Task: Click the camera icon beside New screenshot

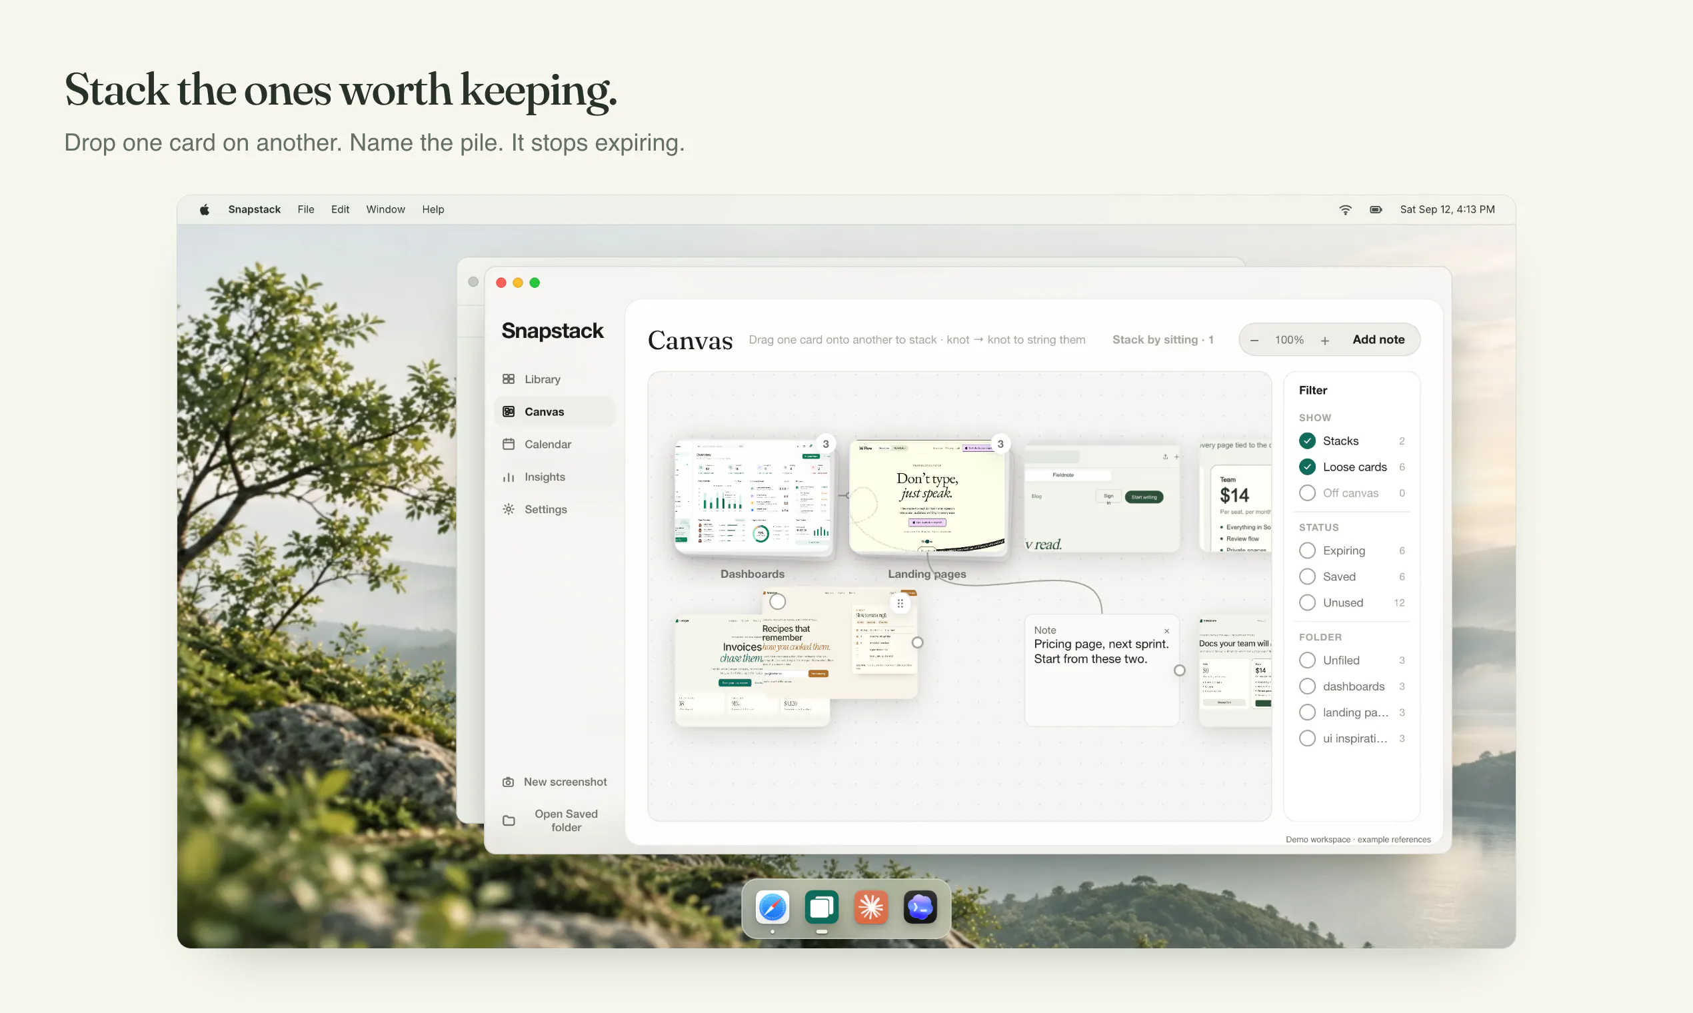Action: (x=509, y=782)
